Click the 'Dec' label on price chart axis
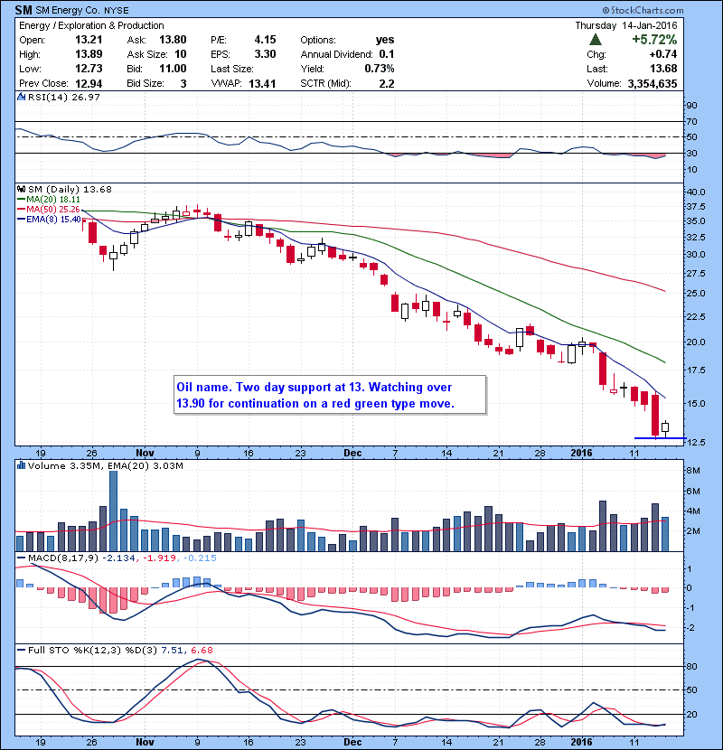Image resolution: width=723 pixels, height=750 pixels. [352, 453]
